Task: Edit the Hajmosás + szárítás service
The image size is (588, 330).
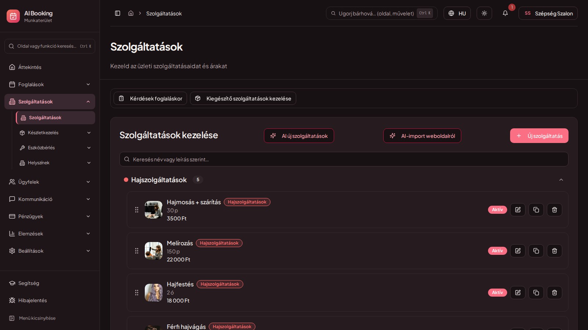Action: tap(518, 210)
